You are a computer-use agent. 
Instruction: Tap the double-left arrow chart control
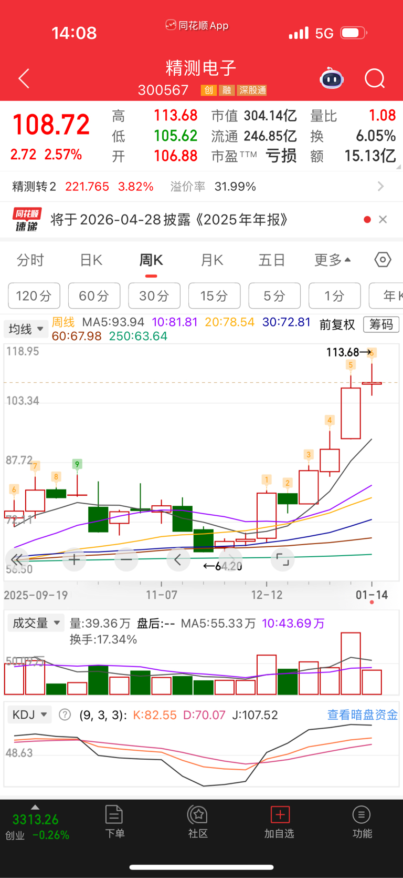(x=17, y=559)
